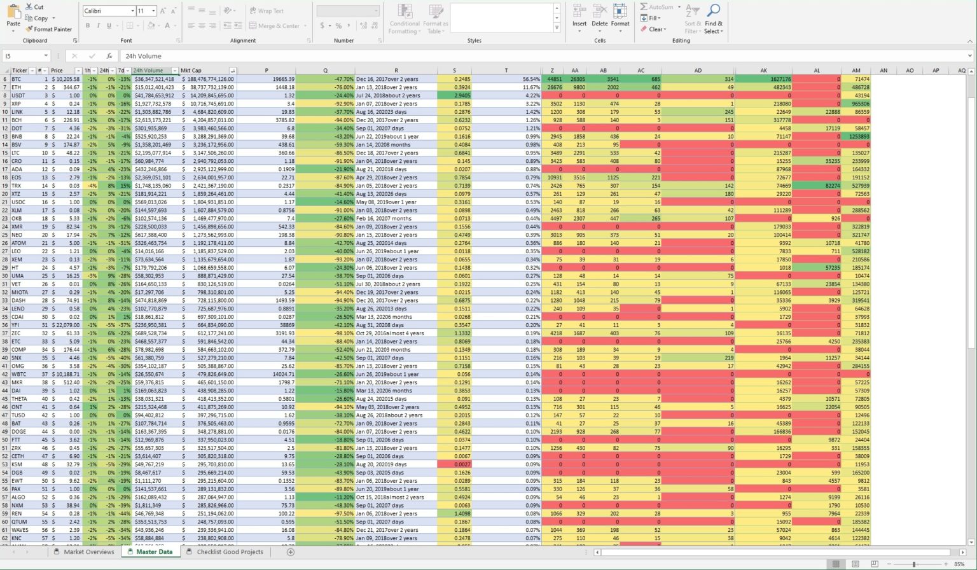Viewport: 977px width, 570px height.
Task: Open the Calibri font name dropdown
Action: click(133, 11)
